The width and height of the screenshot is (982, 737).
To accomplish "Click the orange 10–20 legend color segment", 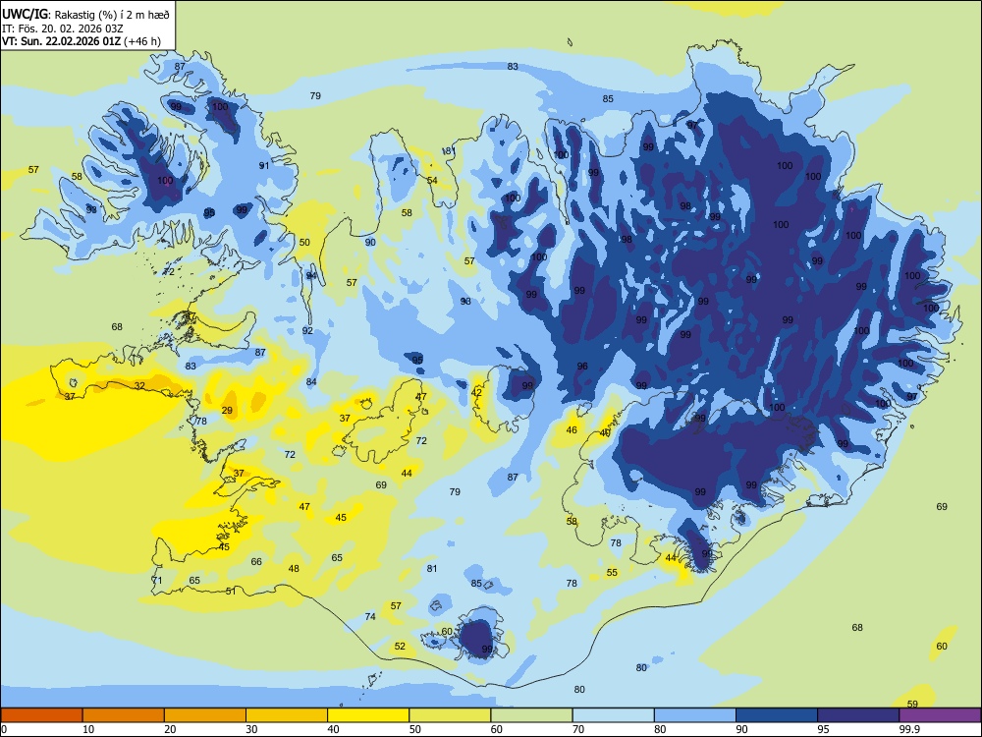I will pos(124,715).
